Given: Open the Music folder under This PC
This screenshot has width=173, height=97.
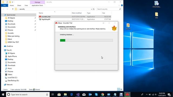Looking at the screenshot, I should coord(10,68).
